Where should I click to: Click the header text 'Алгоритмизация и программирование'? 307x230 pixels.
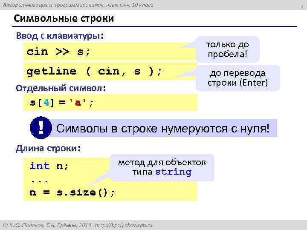[53, 5]
